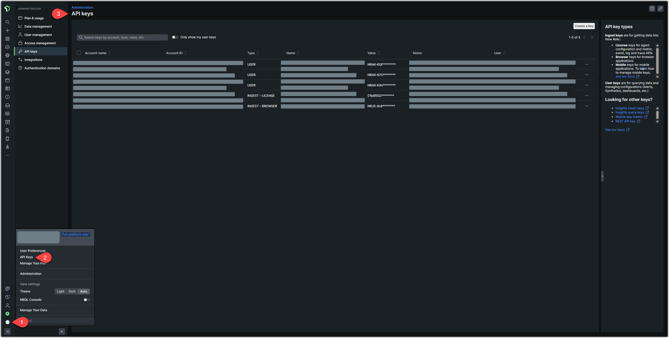Image resolution: width=669 pixels, height=338 pixels.
Task: Click the search magnifier icon in left rail
Action: point(8,22)
